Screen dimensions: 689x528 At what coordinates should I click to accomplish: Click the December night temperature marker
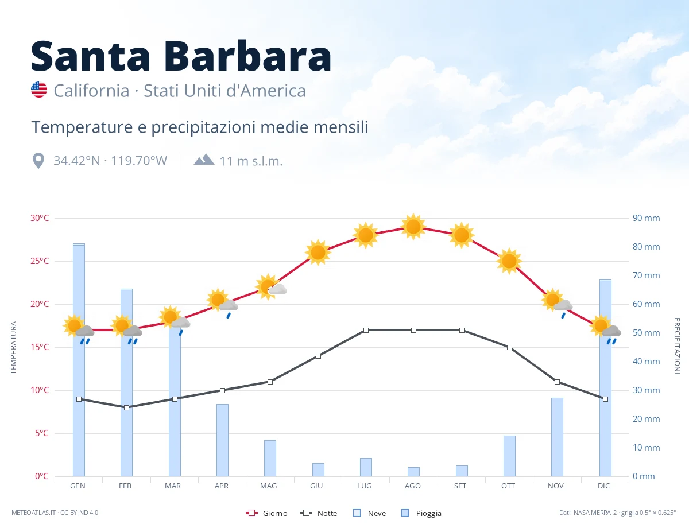605,399
